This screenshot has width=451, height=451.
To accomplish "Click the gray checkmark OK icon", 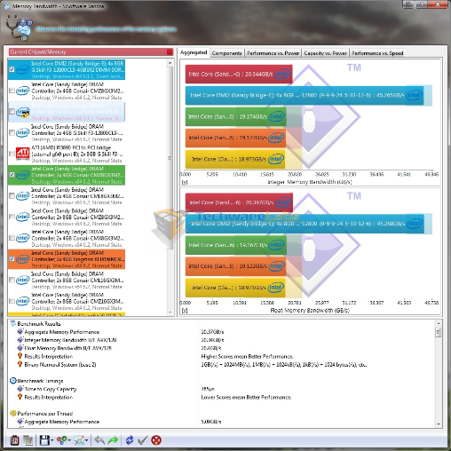I will (142, 440).
